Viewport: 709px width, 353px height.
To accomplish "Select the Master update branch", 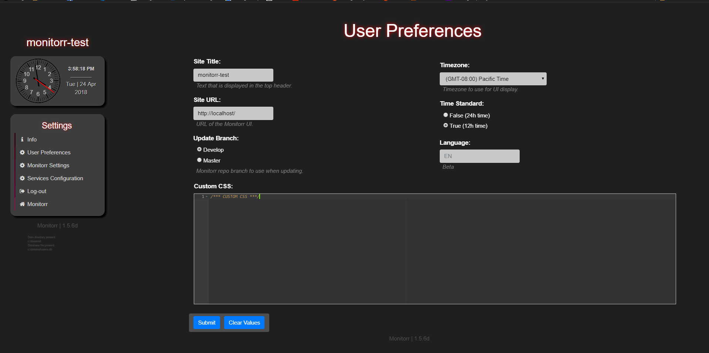I will [199, 160].
